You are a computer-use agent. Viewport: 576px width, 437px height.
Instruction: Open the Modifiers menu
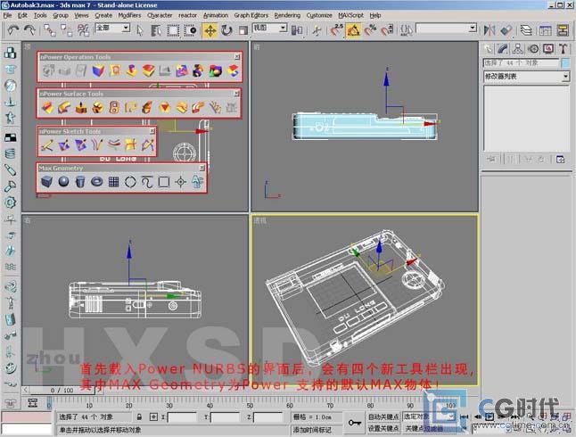coord(129,15)
